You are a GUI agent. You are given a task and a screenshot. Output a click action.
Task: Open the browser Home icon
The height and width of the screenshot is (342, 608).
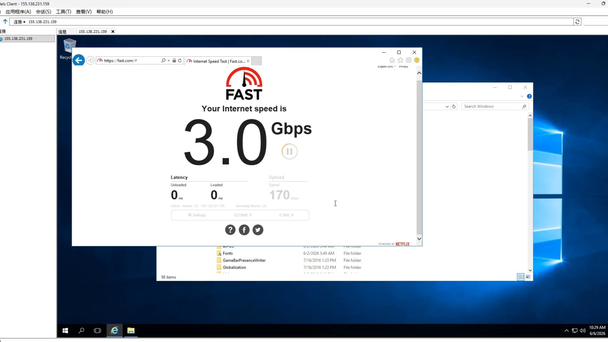(x=392, y=60)
